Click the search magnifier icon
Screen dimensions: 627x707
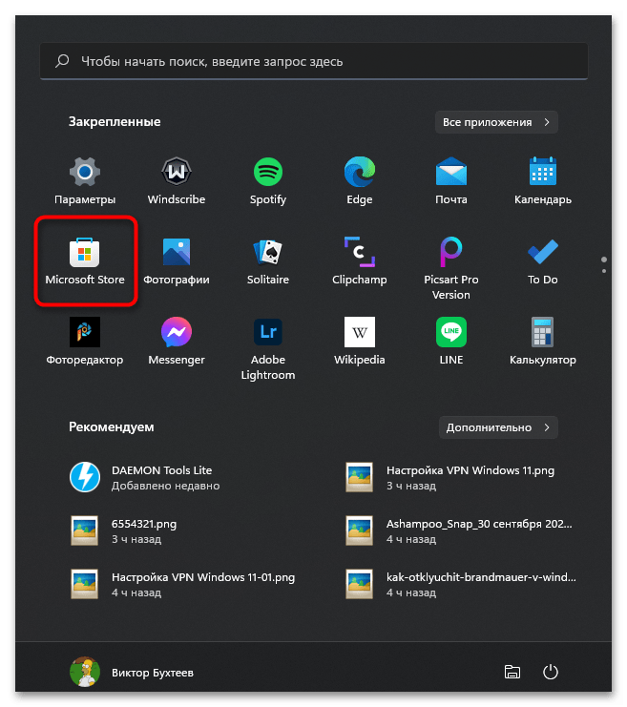coord(62,61)
